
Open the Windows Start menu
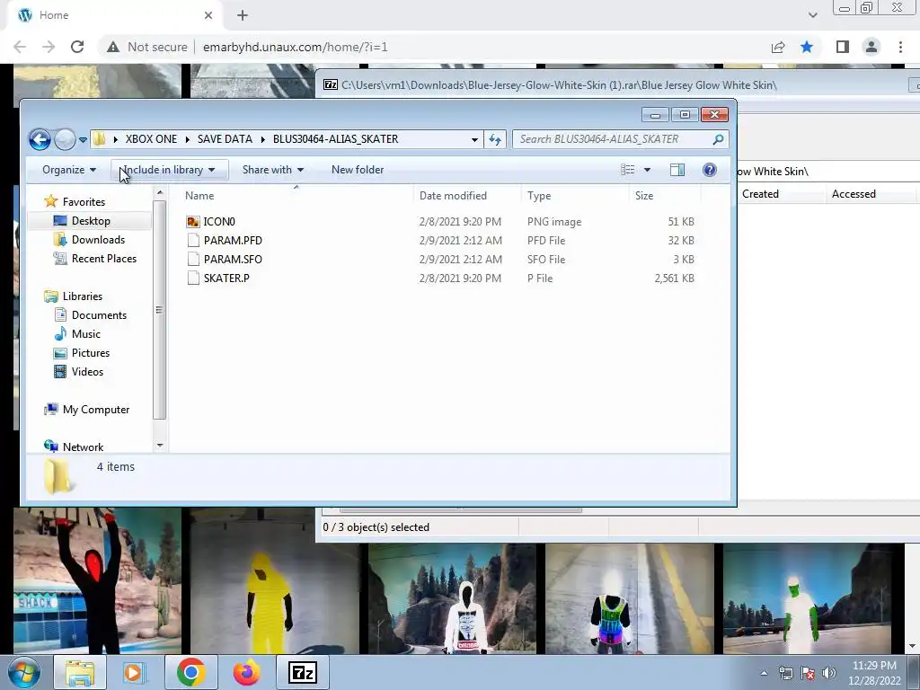coord(24,672)
